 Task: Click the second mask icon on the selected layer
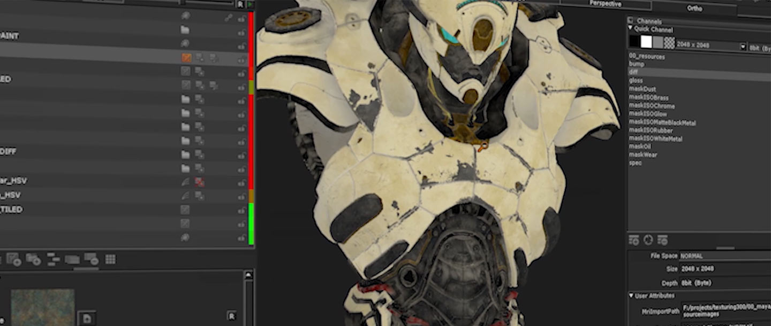[x=213, y=58]
